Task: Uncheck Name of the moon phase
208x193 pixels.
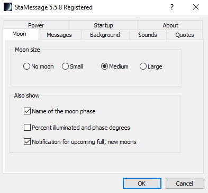Action: coord(60,111)
